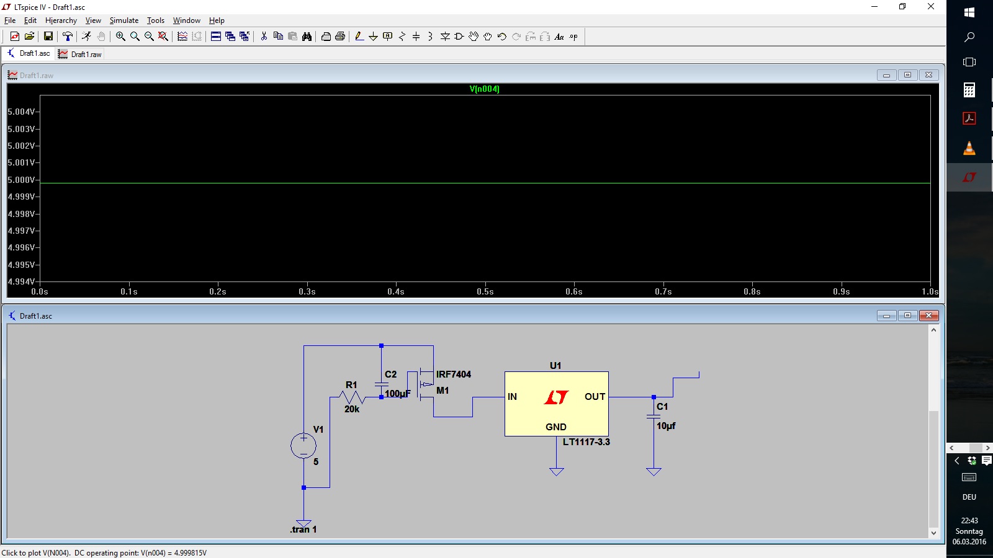This screenshot has height=558, width=993.
Task: Open the Control Panel hammer icon
Action: pos(68,37)
